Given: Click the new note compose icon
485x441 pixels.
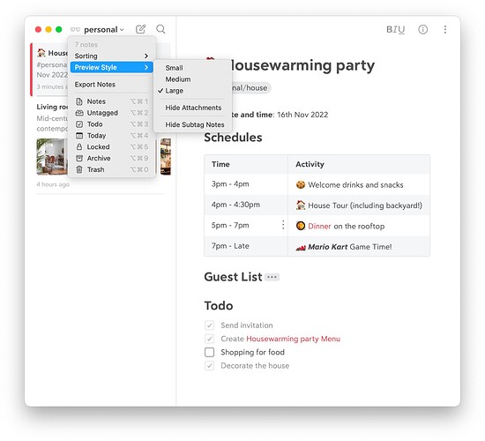Looking at the screenshot, I should click(x=141, y=29).
